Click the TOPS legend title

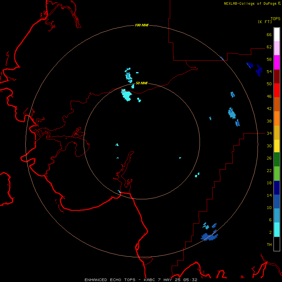(x=275, y=18)
